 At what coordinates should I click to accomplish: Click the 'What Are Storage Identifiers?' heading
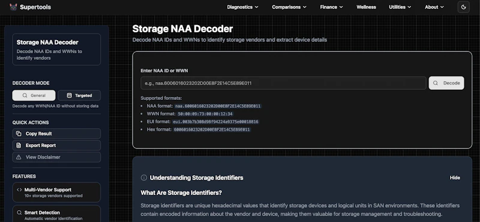[181, 193]
